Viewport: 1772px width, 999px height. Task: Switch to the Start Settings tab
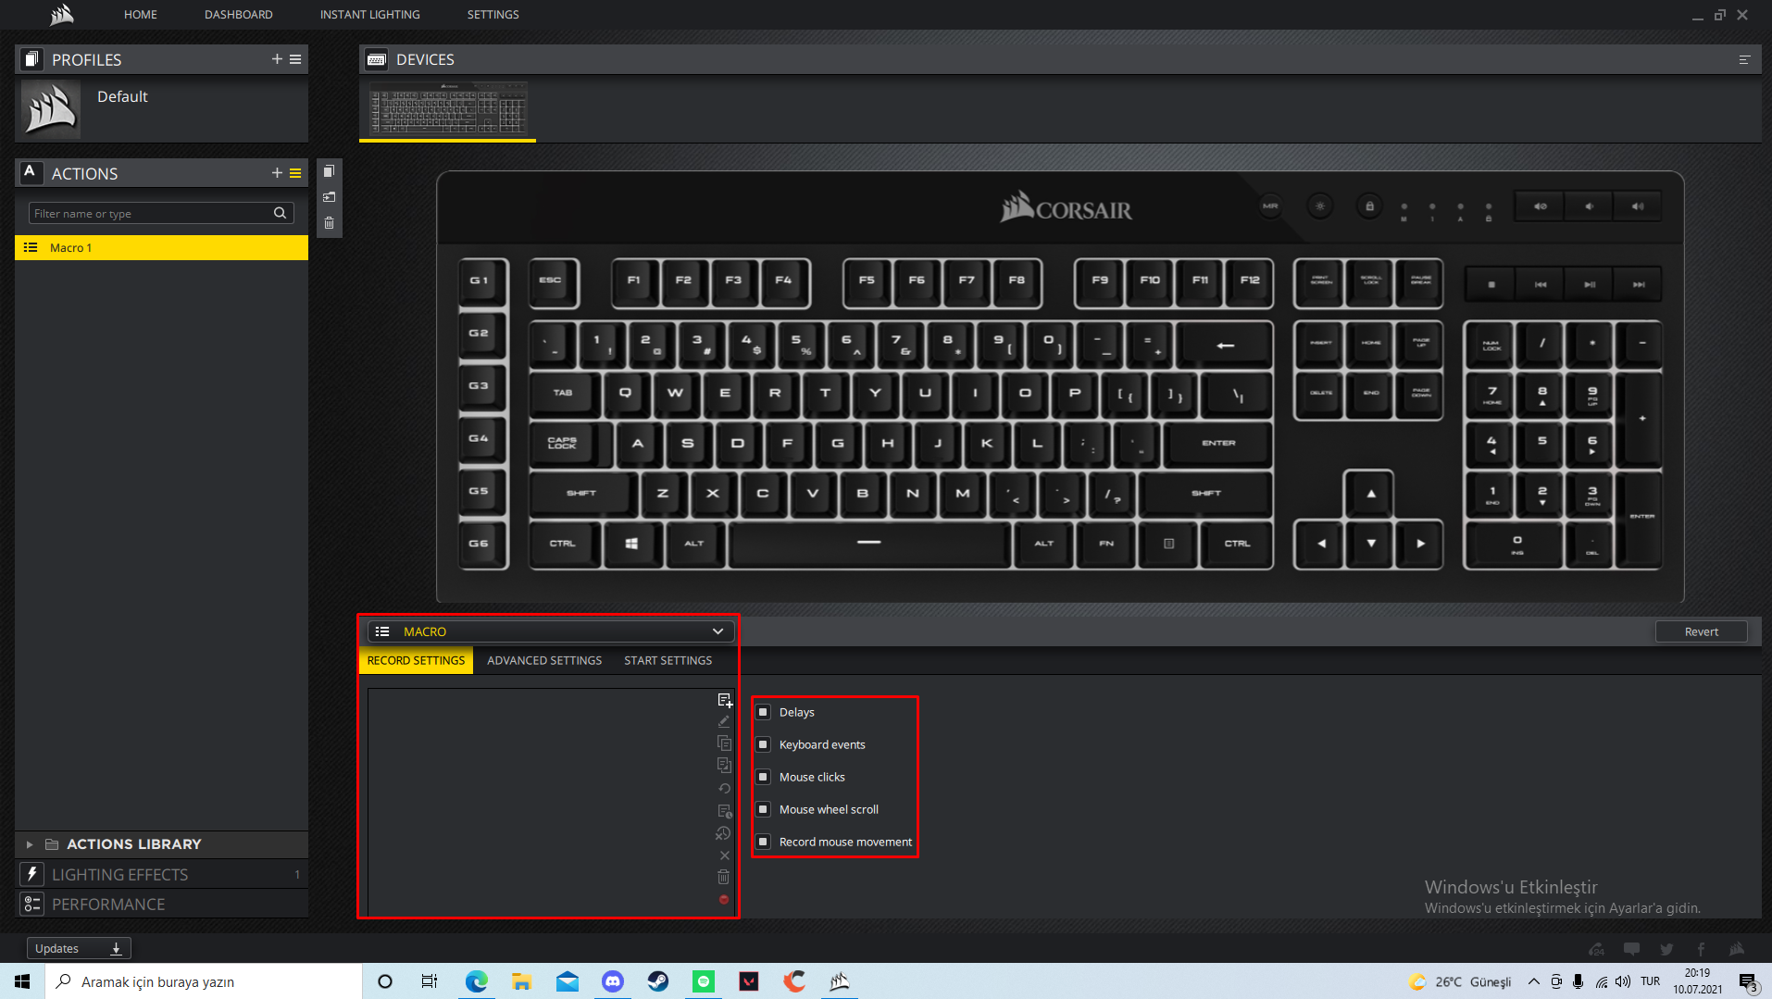[668, 660]
